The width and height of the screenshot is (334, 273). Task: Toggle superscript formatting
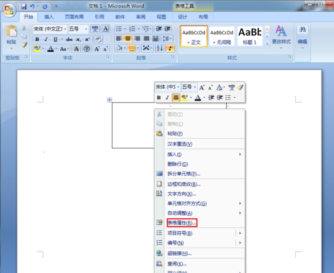(87, 40)
